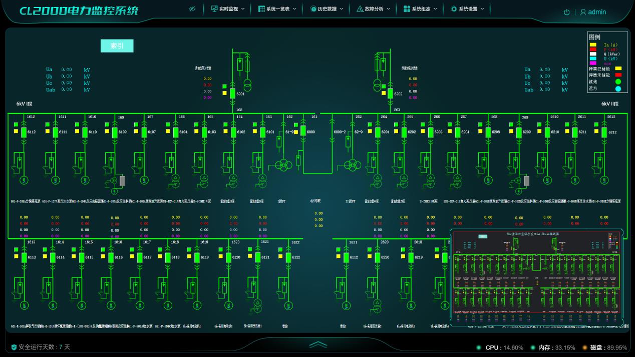Click breaker 6122 in lower row
Screen dimensions: 635x357
[x=288, y=257]
